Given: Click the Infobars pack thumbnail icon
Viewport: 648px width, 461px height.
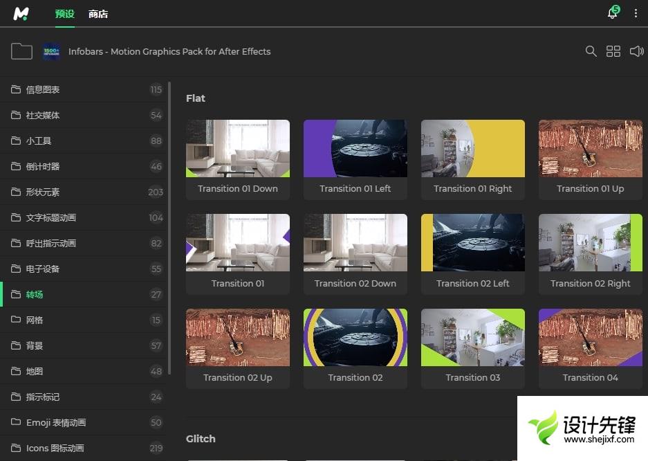Looking at the screenshot, I should [x=51, y=51].
